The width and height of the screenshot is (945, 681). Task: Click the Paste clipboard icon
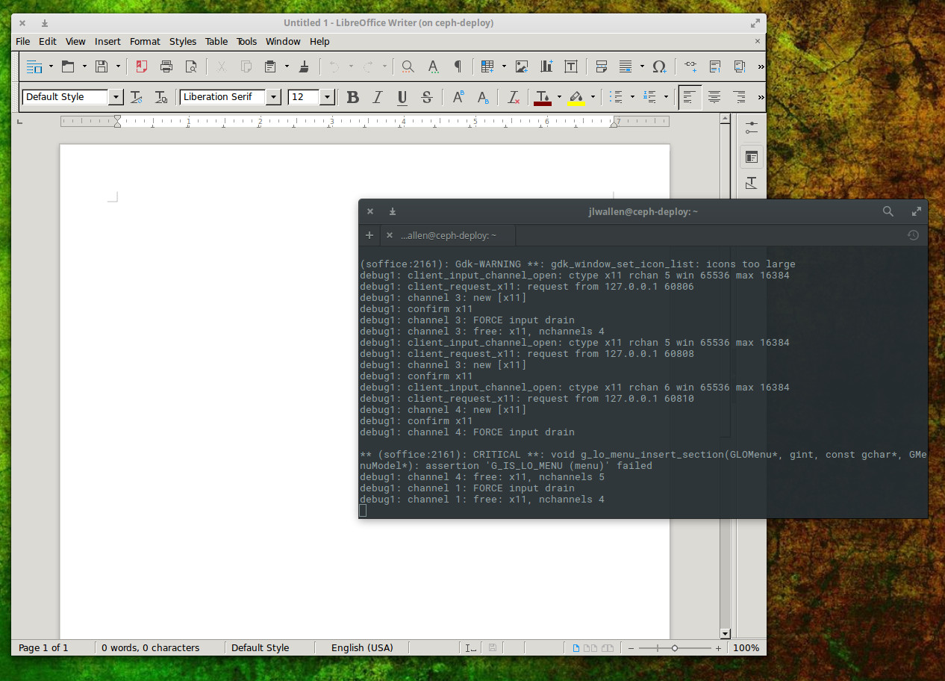[270, 66]
